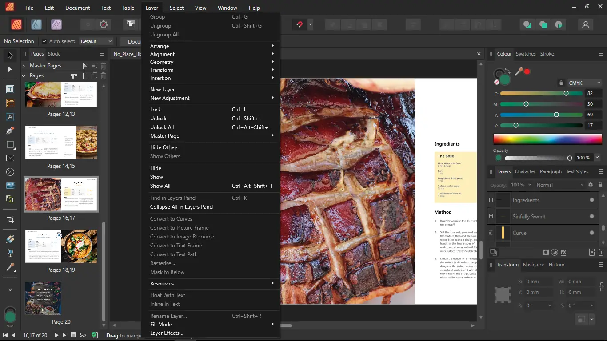Select the Node tool
This screenshot has height=341, width=607.
(x=10, y=69)
